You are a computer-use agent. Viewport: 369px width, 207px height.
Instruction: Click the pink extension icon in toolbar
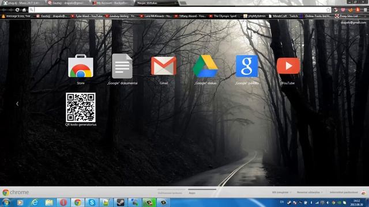pyautogui.click(x=343, y=10)
